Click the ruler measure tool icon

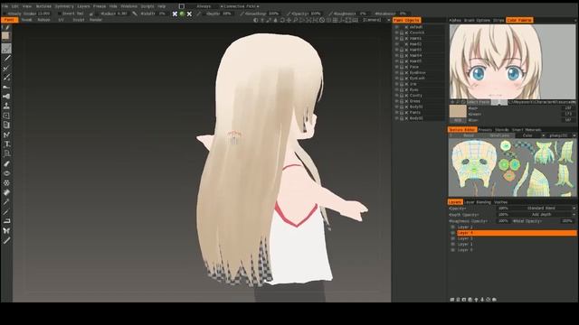point(6,240)
